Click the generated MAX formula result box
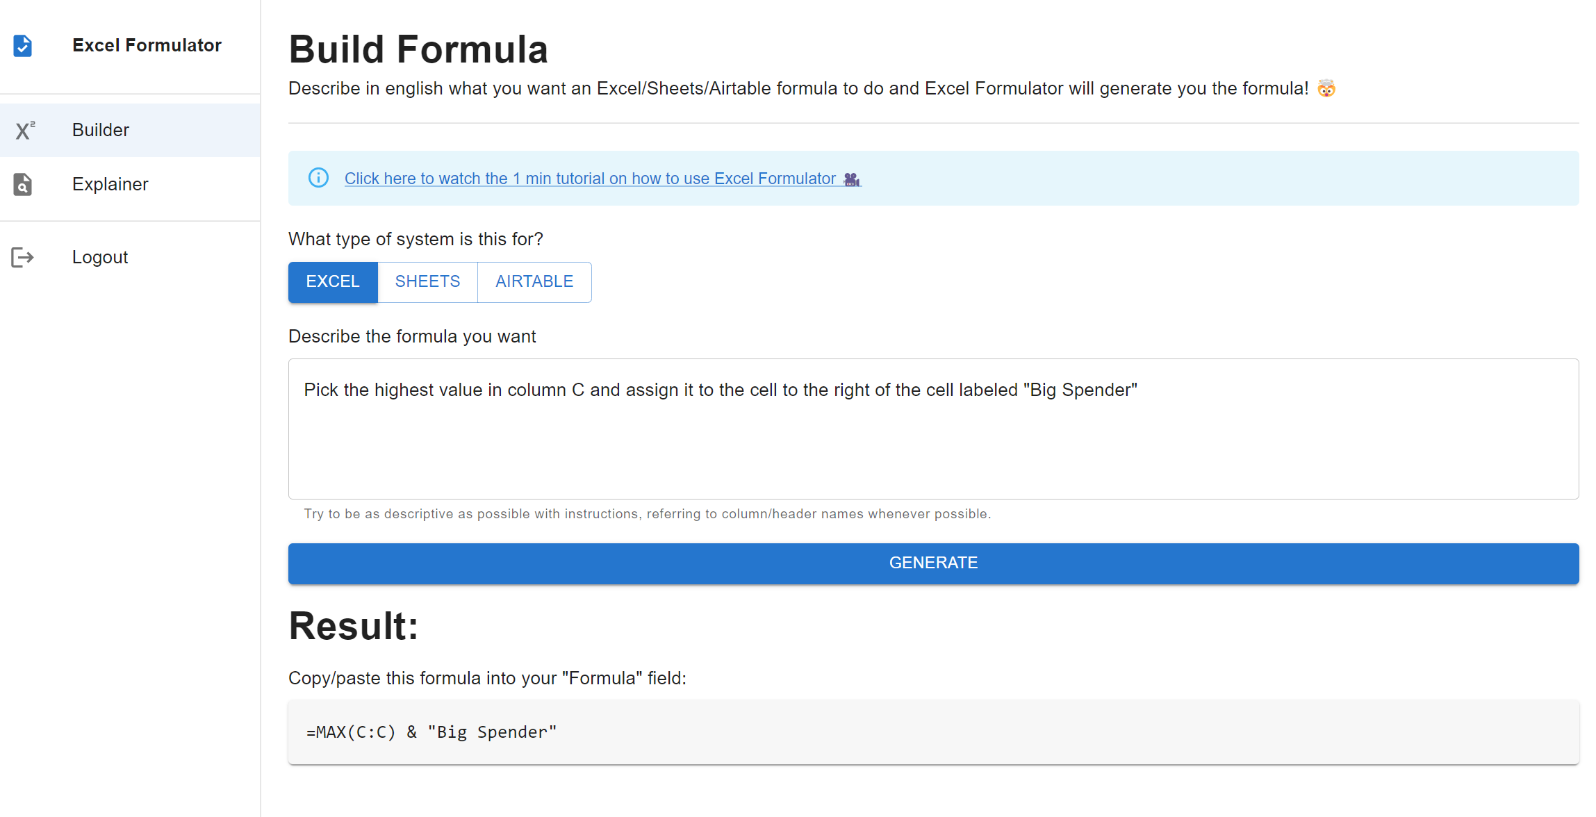The image size is (1596, 817). (933, 732)
